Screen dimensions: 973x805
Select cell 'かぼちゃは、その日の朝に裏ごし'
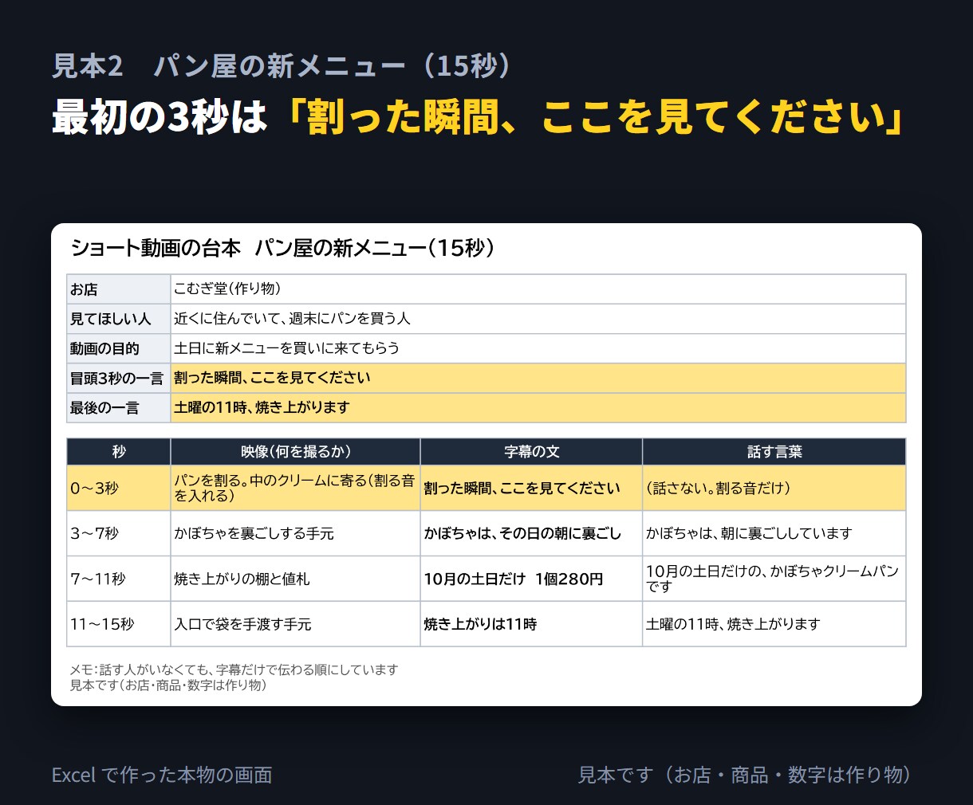tap(531, 534)
